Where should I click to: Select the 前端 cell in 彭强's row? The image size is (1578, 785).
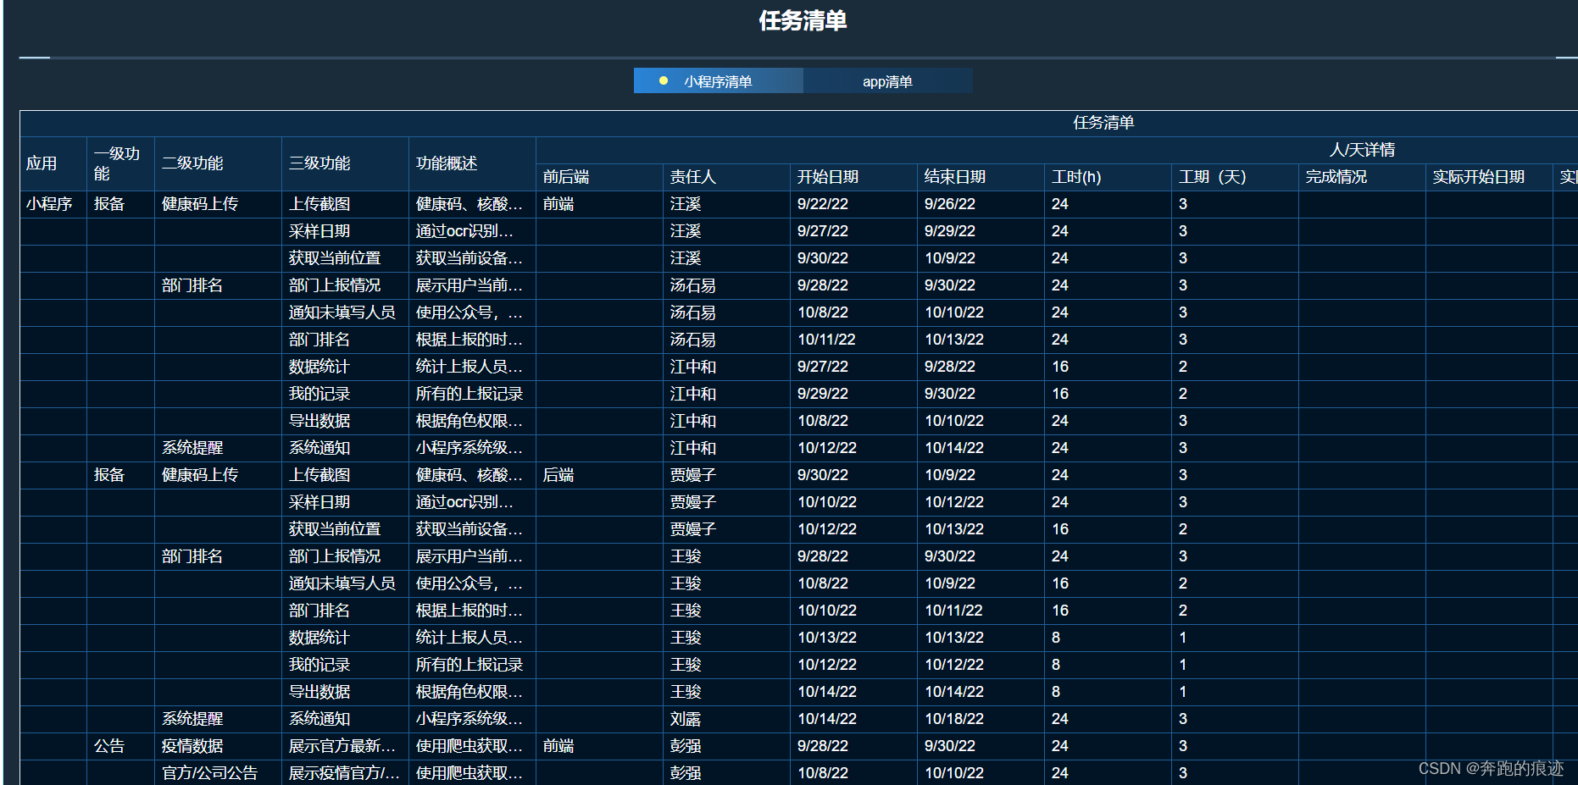(599, 746)
